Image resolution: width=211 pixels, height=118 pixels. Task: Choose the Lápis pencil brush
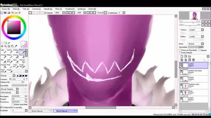coord(3,51)
